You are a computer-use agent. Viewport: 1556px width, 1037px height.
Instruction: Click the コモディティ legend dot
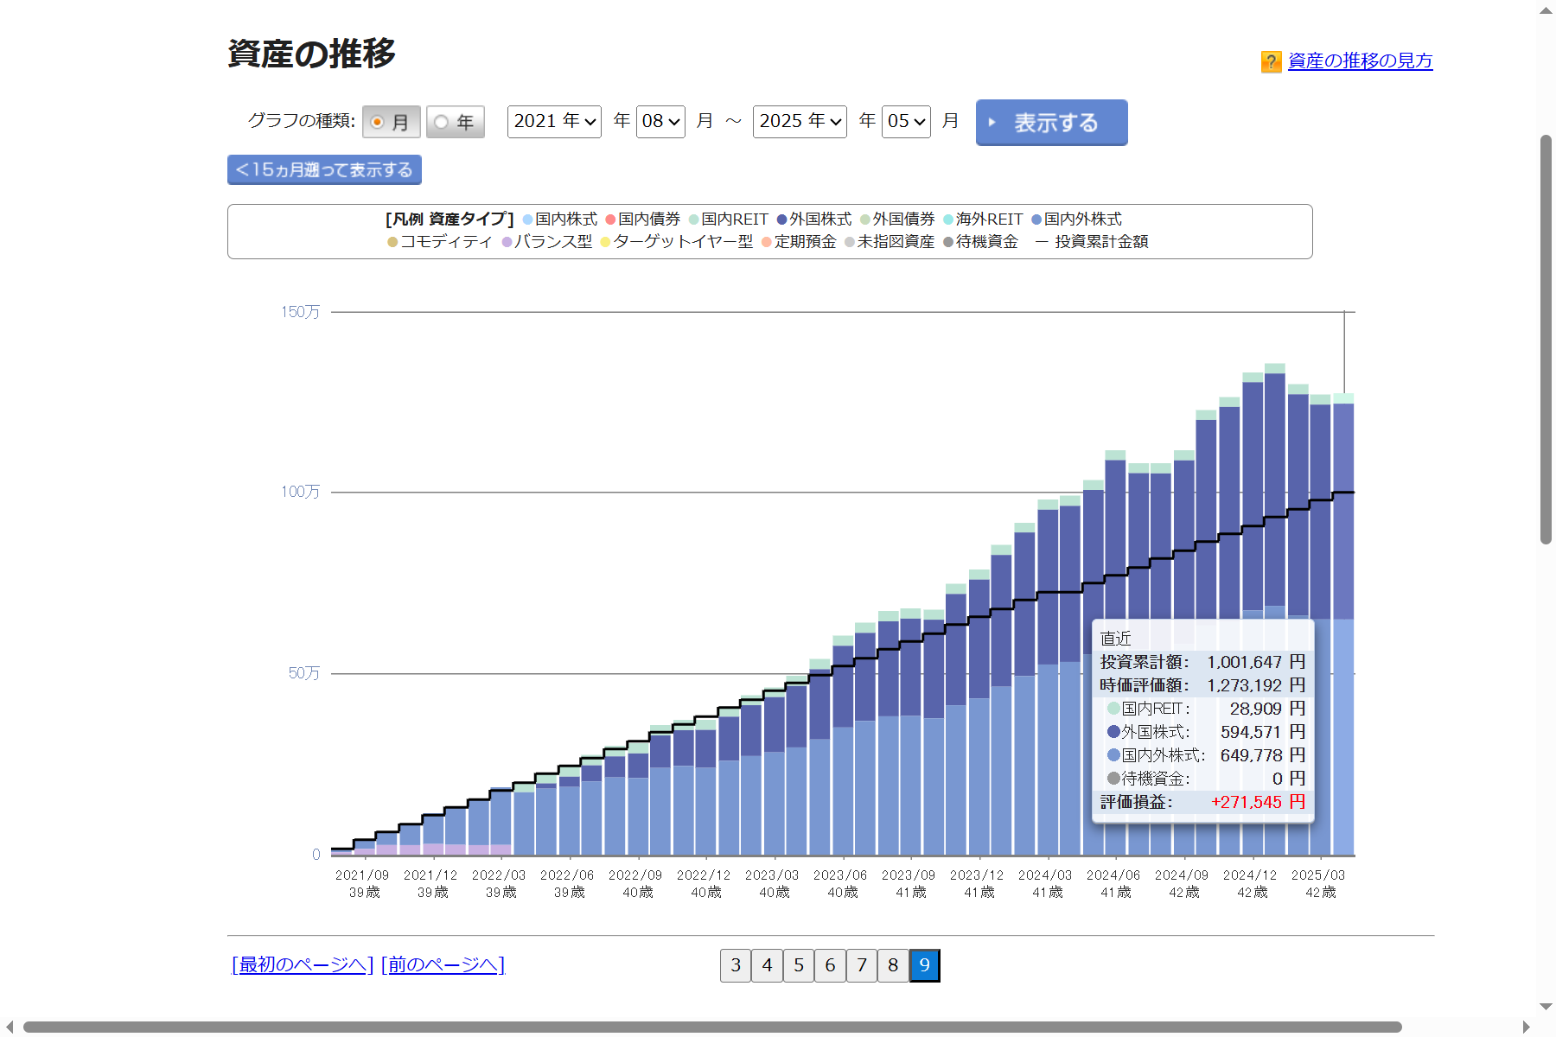392,242
